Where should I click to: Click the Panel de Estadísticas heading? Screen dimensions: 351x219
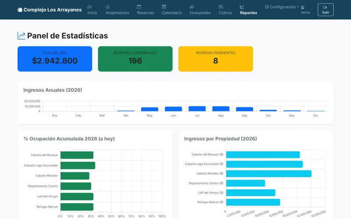(x=68, y=36)
